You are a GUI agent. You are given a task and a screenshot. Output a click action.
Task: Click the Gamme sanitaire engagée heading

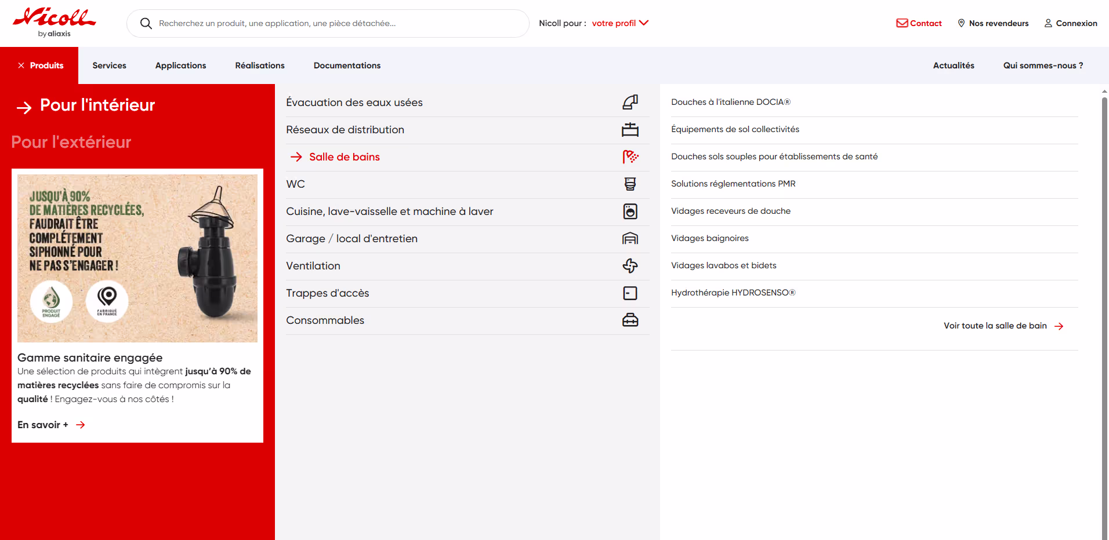pos(90,357)
